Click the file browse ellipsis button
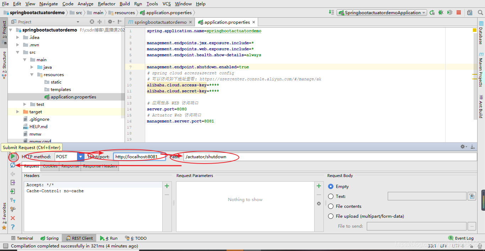Image resolution: width=485 pixels, height=251 pixels. [472, 226]
